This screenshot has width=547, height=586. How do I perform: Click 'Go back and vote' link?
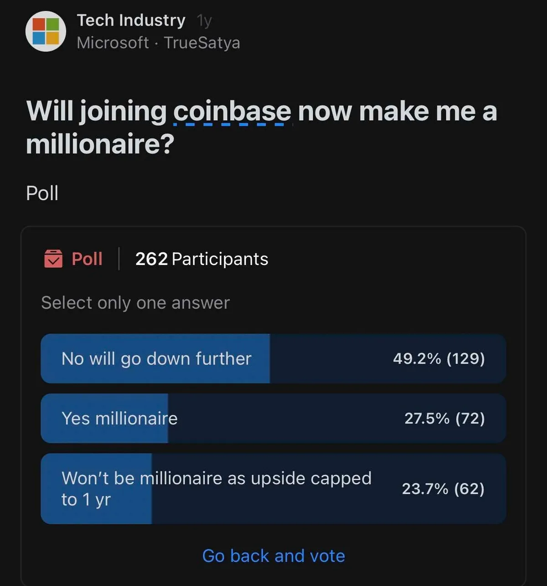coord(273,556)
